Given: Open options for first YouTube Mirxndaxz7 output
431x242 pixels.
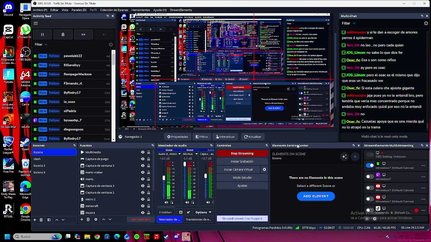Looking at the screenshot, I should pos(423,188).
